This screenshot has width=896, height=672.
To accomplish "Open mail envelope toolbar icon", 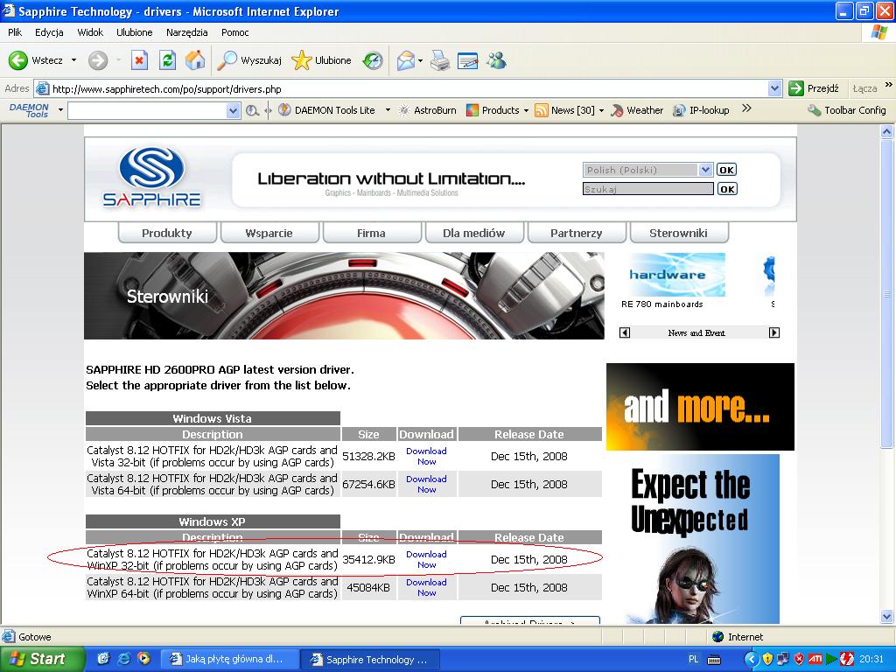I will tap(405, 60).
